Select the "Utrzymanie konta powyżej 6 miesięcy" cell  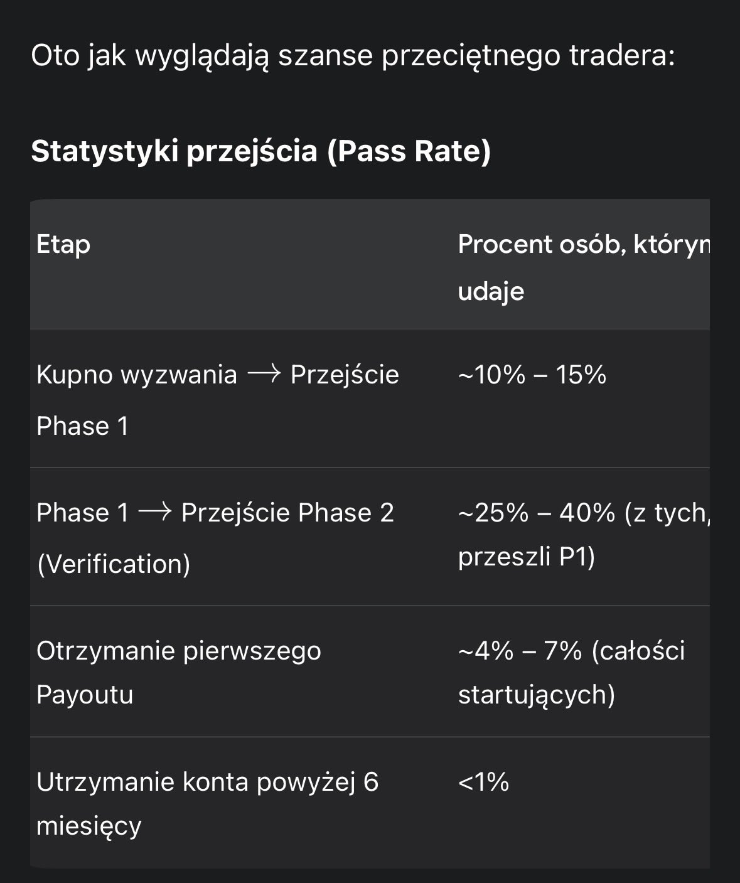(207, 803)
